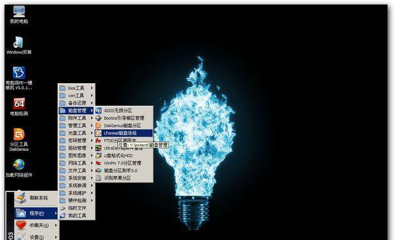Expand the 备份还原 folder submenu
The width and height of the screenshot is (395, 240).
(x=76, y=103)
